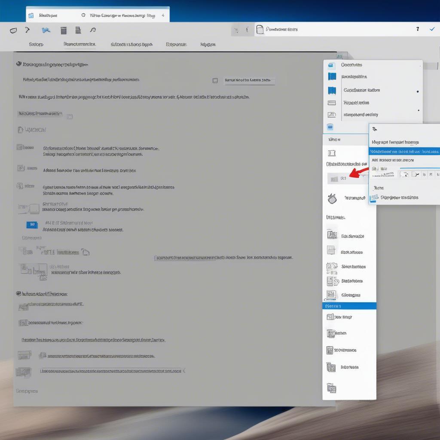Click the blue checkmark icon at top right
Viewport: 440px width, 440px height.
[x=432, y=29]
